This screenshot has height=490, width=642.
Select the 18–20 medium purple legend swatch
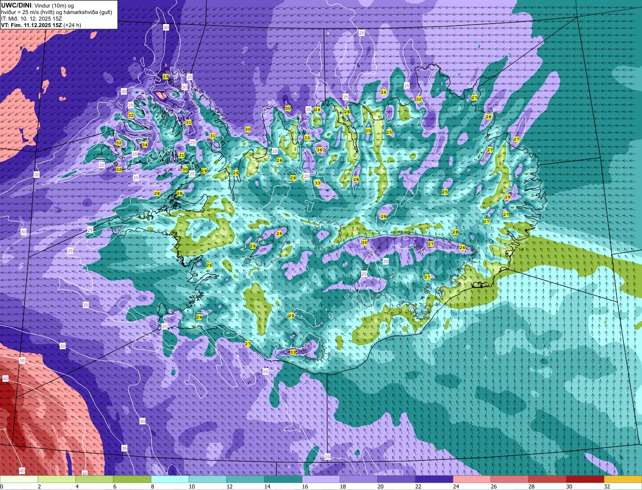tap(359, 479)
